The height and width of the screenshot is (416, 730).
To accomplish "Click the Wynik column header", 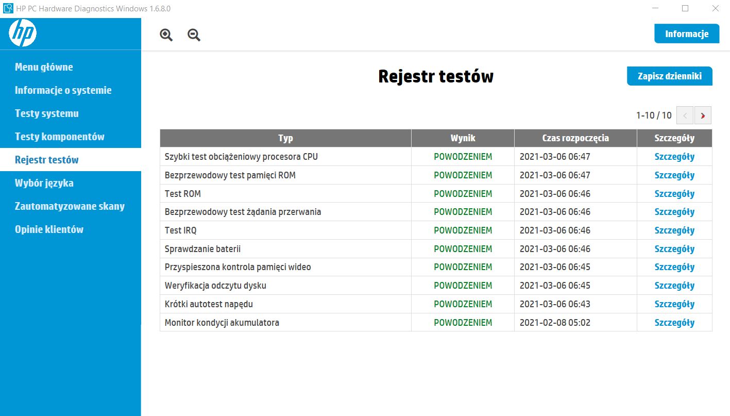I will pos(463,138).
